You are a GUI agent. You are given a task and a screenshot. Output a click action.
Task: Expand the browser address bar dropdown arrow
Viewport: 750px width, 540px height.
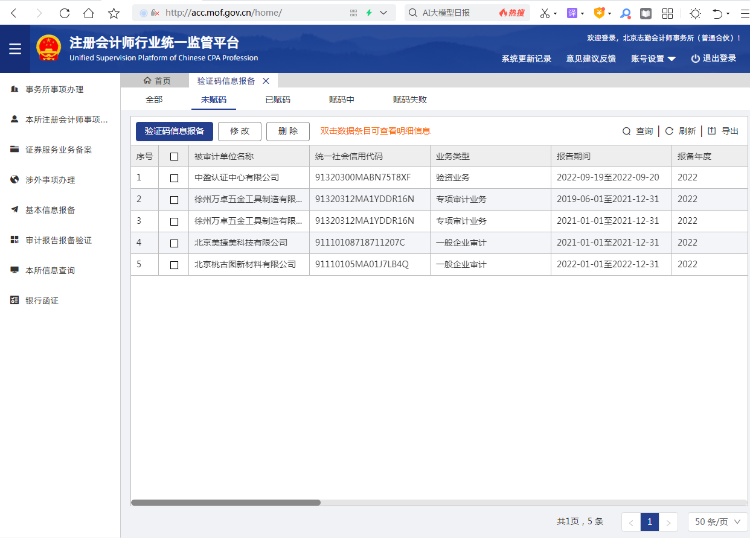[x=383, y=13]
